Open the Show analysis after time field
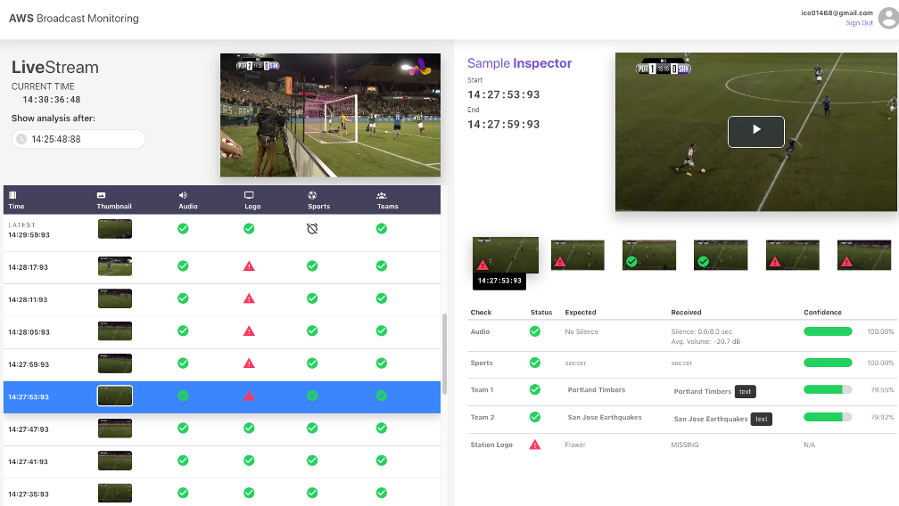 pos(78,139)
